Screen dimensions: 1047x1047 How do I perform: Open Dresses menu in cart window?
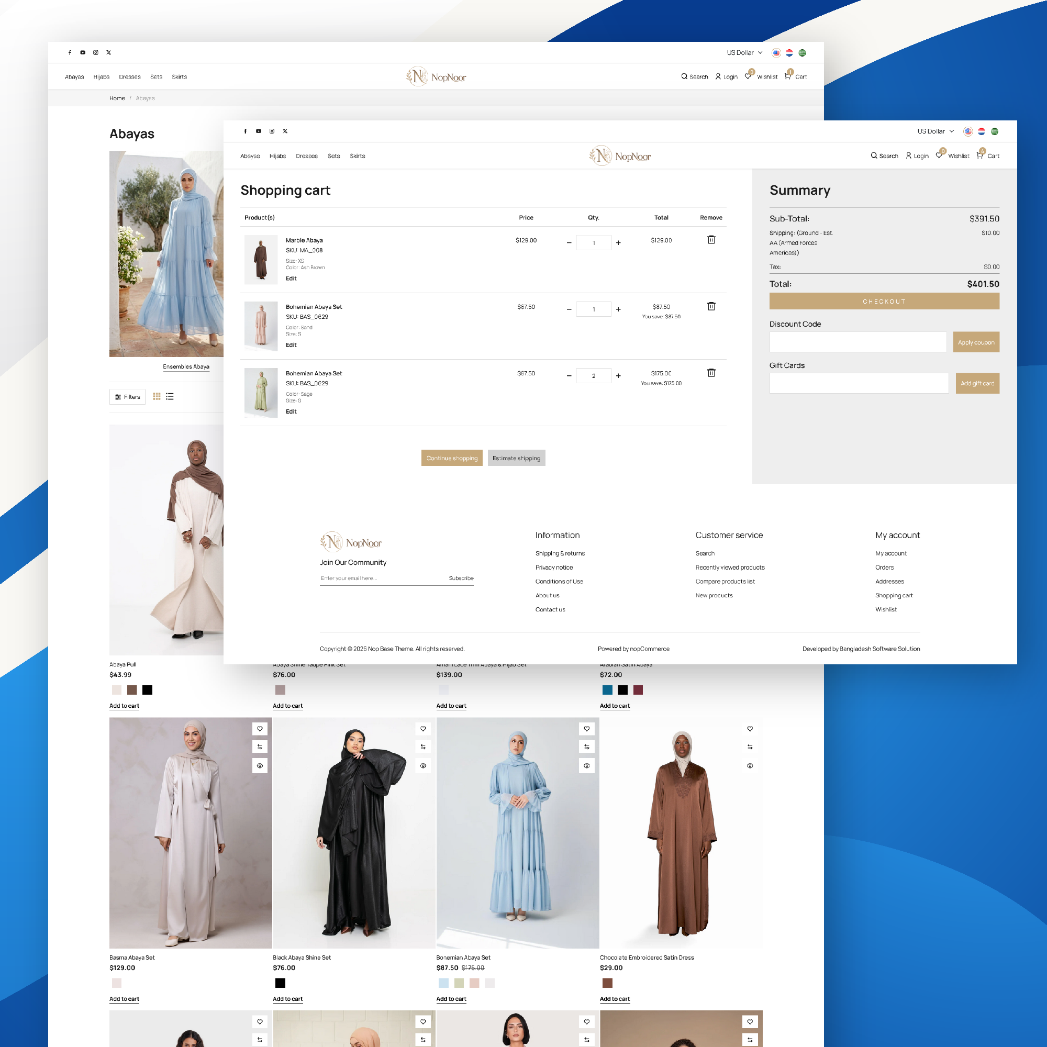point(307,156)
